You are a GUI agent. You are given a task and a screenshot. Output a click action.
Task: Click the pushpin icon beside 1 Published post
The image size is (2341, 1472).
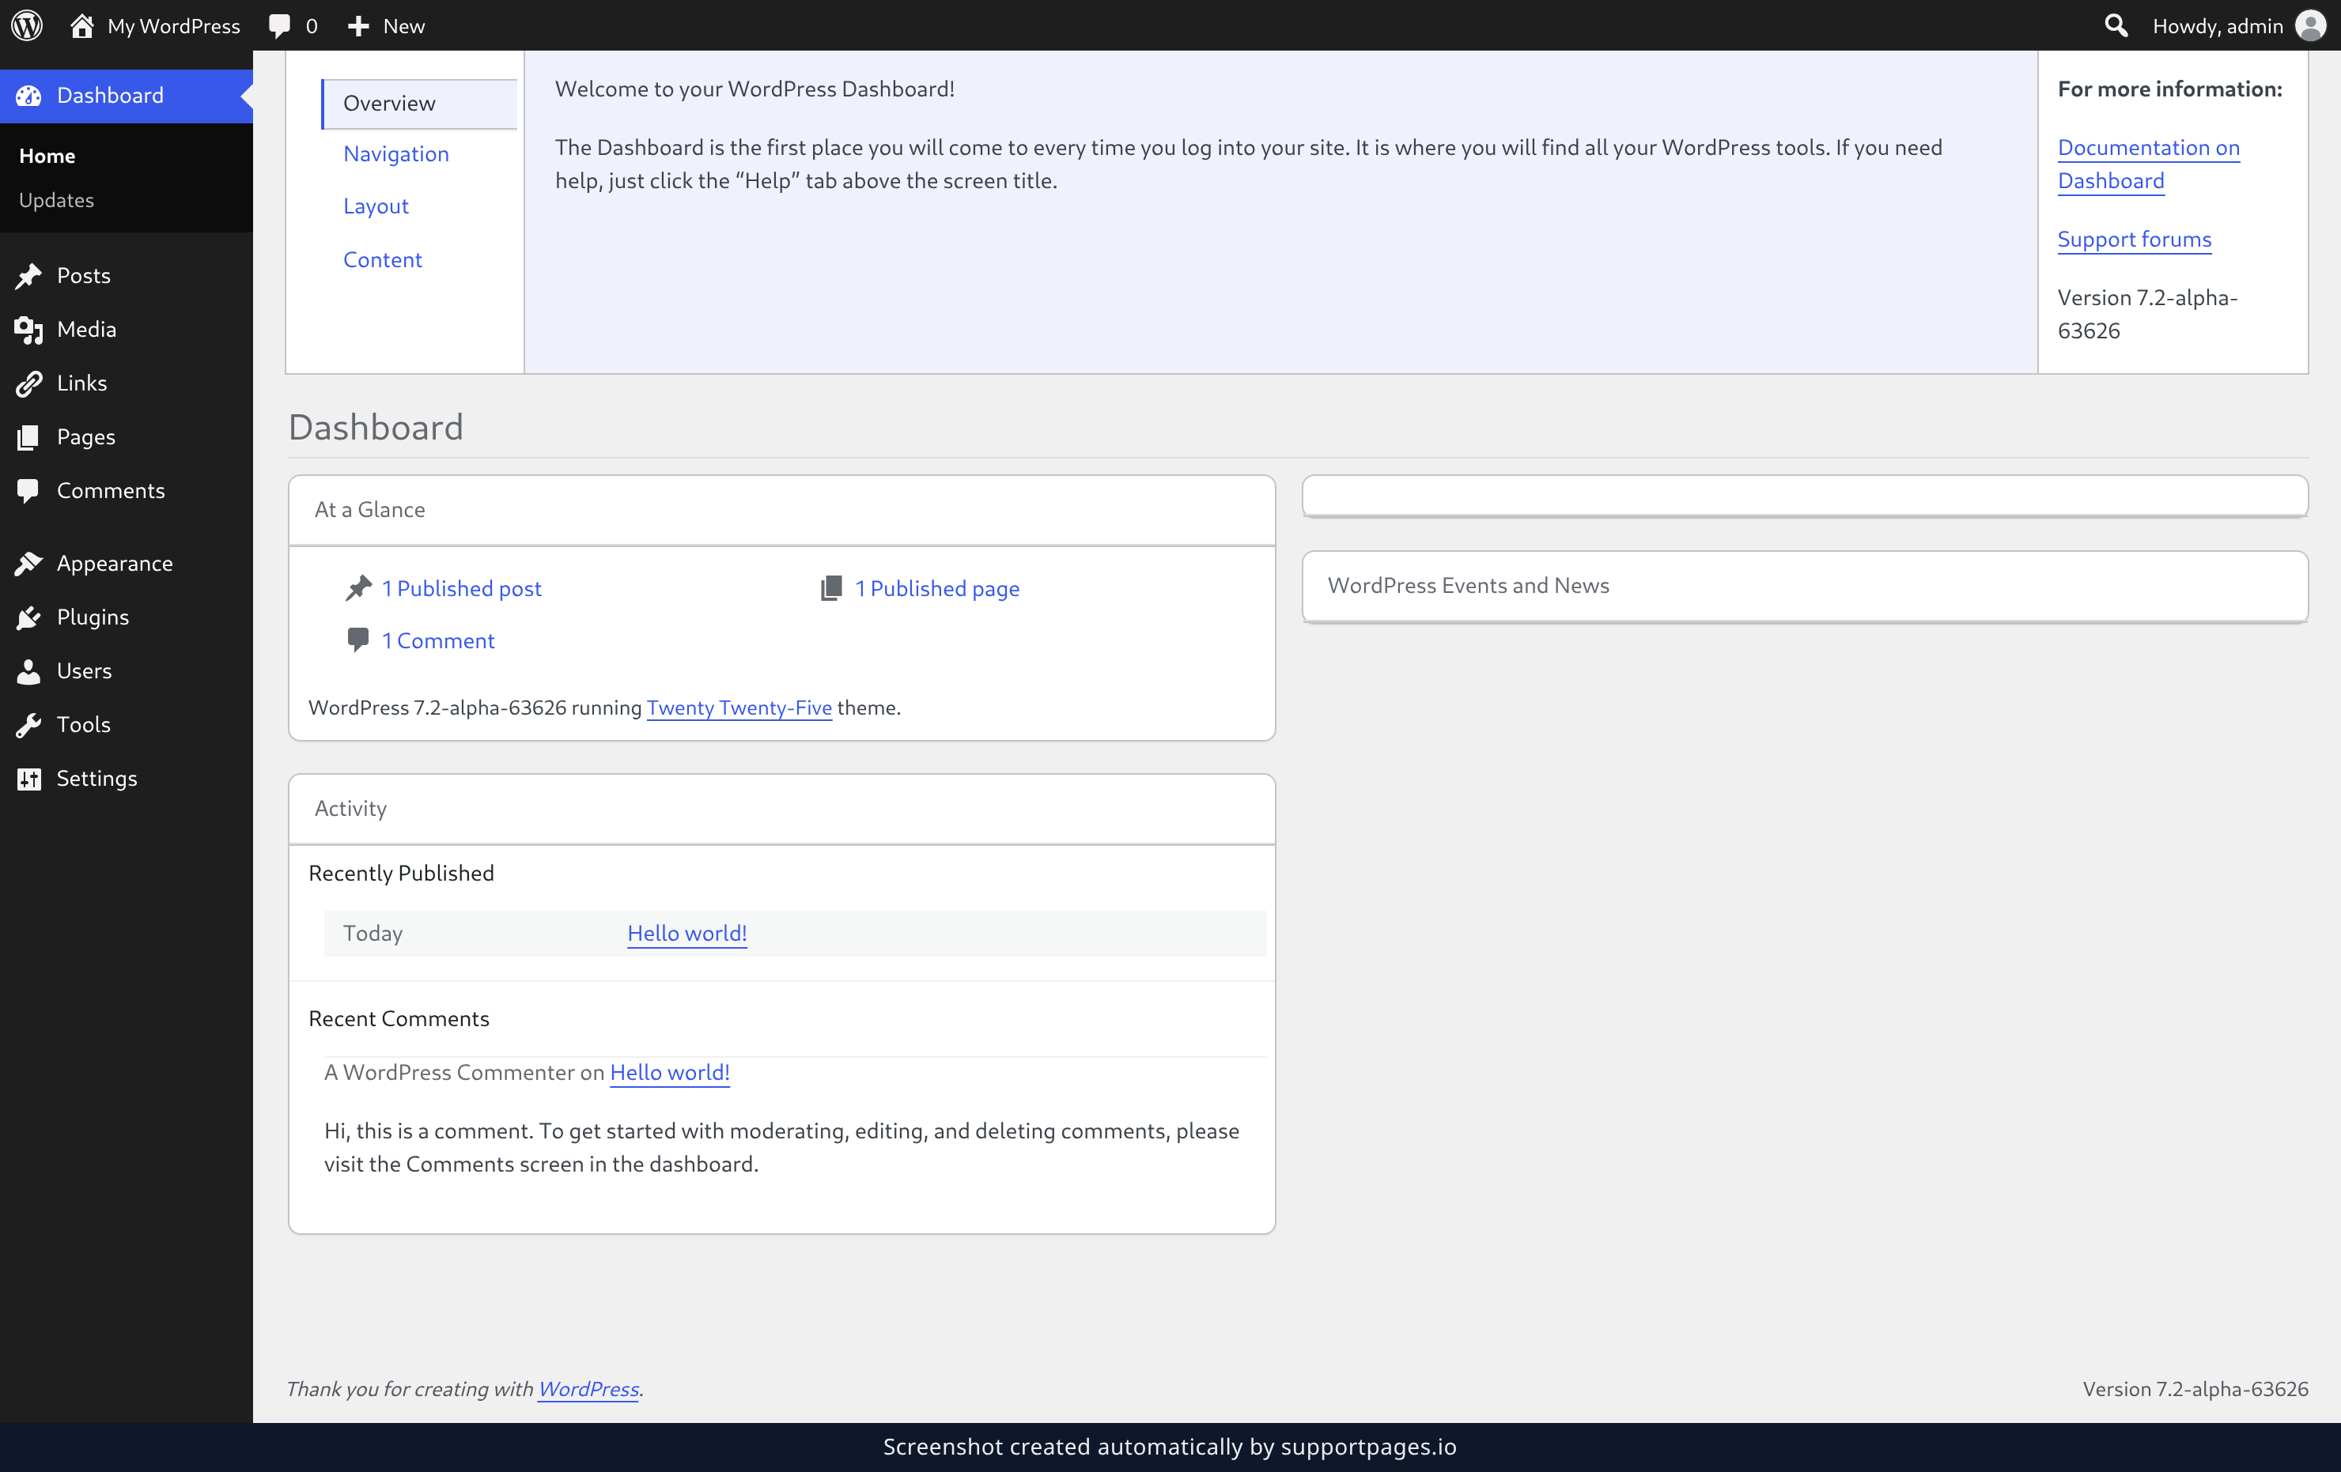[x=359, y=588]
